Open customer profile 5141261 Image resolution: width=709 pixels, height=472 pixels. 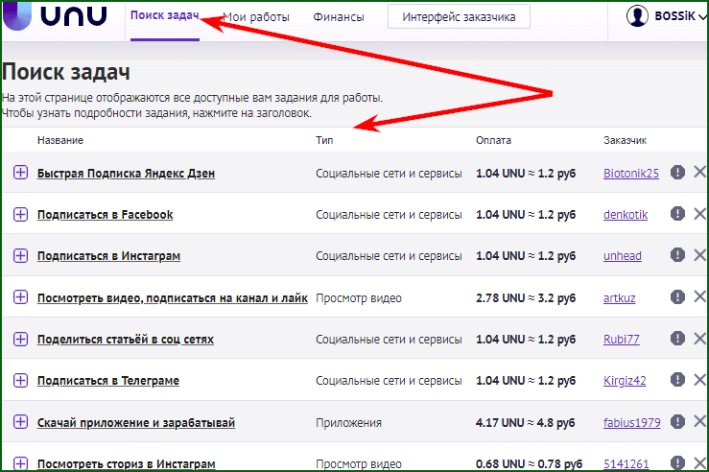point(626,464)
